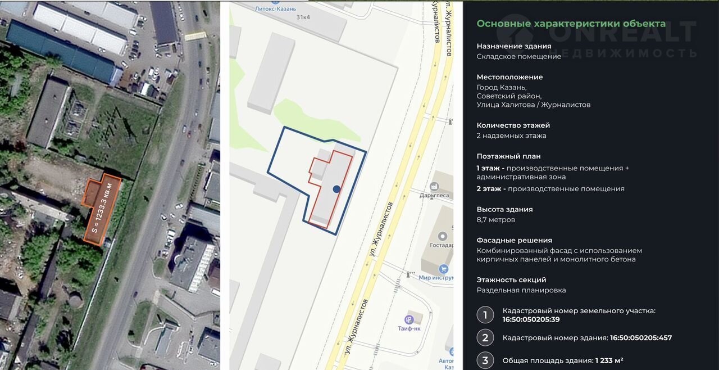This screenshot has height=370, width=719.
Task: Click building cadastral number 16:50:050205:457
Action: [x=641, y=338]
